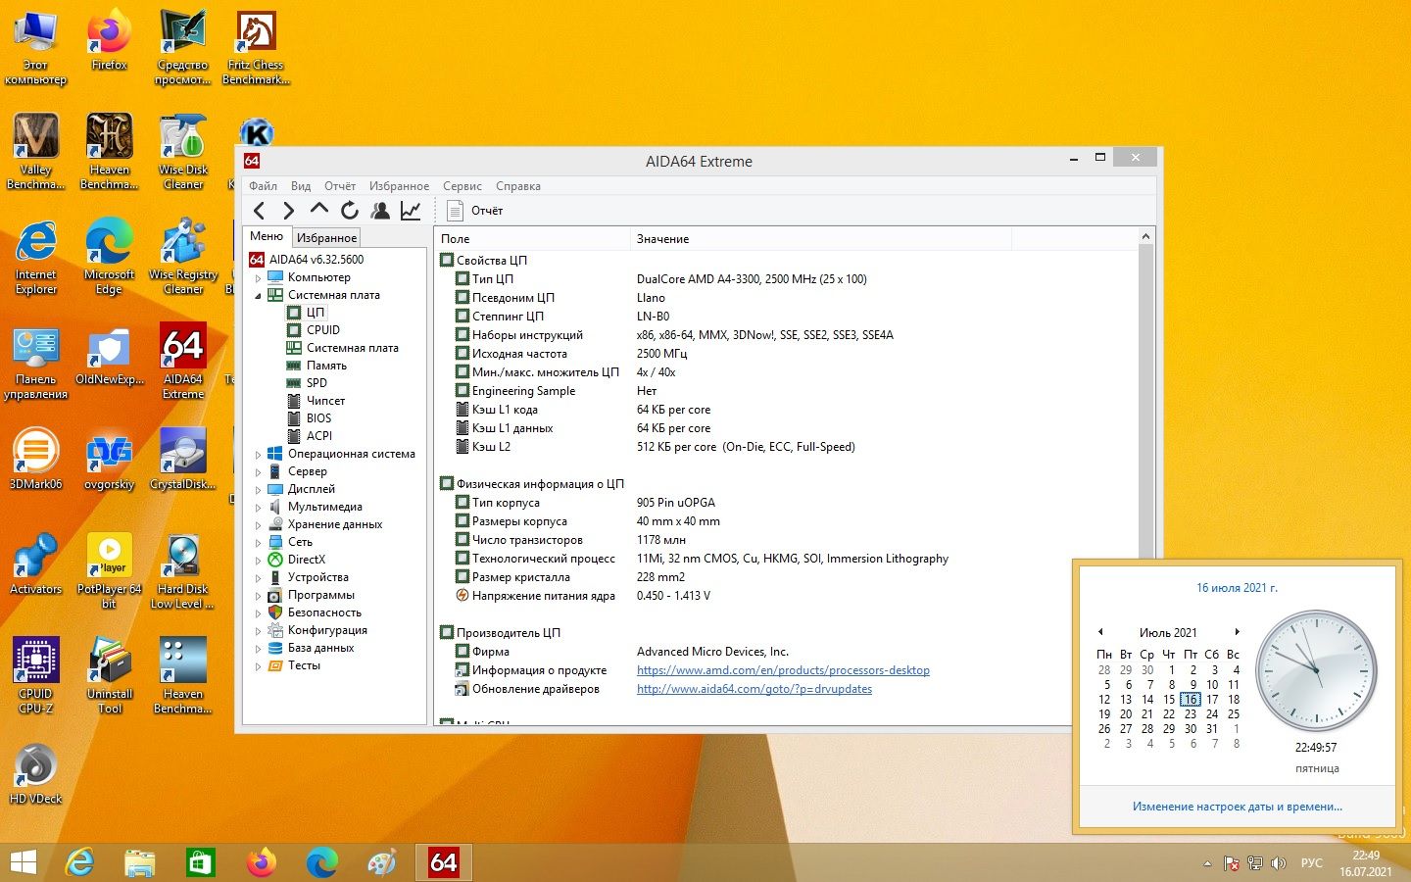Switch to the Избранное tab
This screenshot has width=1411, height=882.
(x=326, y=238)
